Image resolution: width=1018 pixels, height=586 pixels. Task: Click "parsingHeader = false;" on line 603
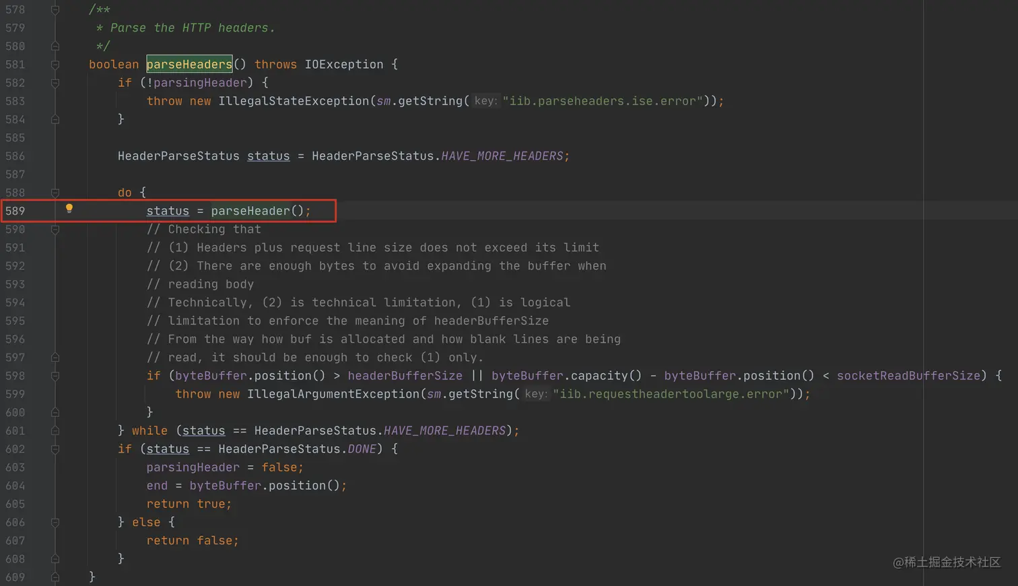(225, 467)
